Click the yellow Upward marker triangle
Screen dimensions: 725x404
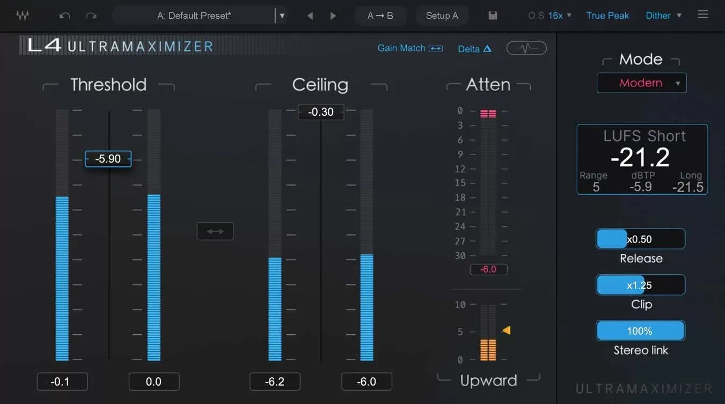point(506,330)
